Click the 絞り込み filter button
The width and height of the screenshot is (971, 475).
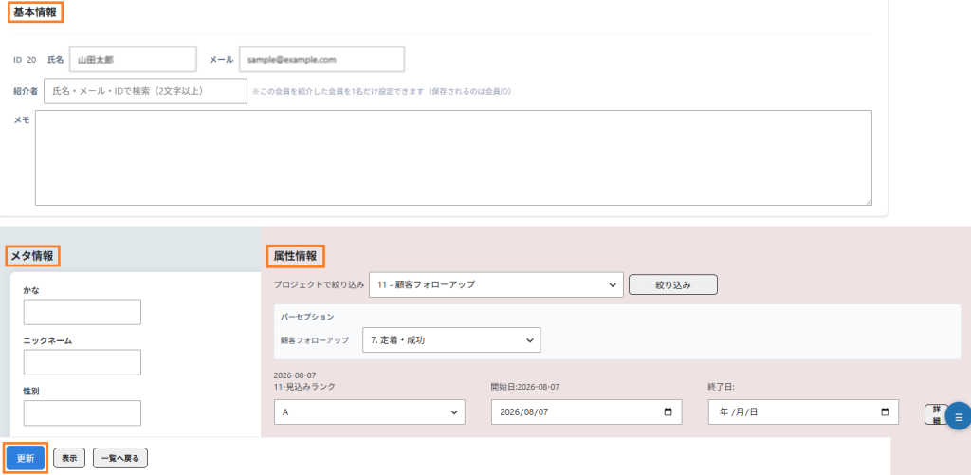coord(673,284)
